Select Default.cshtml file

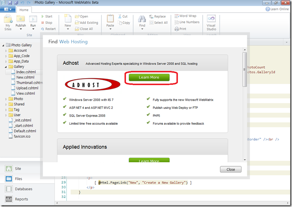[25, 131]
